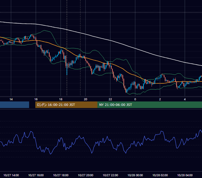Click hour label 22 on price chart axis
This screenshot has height=178, width=202.
111,99
